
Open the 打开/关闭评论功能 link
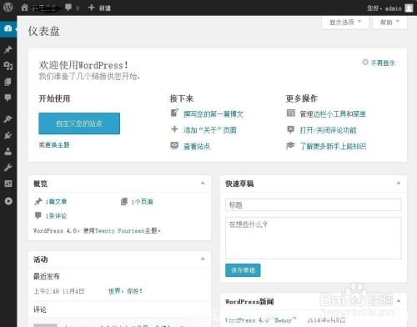(328, 130)
